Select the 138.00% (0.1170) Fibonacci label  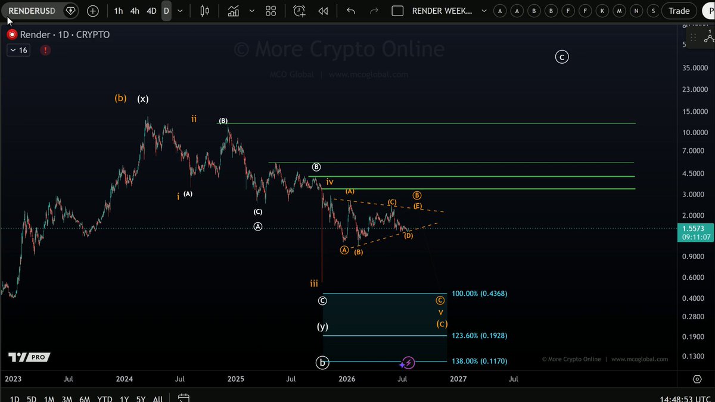(x=480, y=361)
